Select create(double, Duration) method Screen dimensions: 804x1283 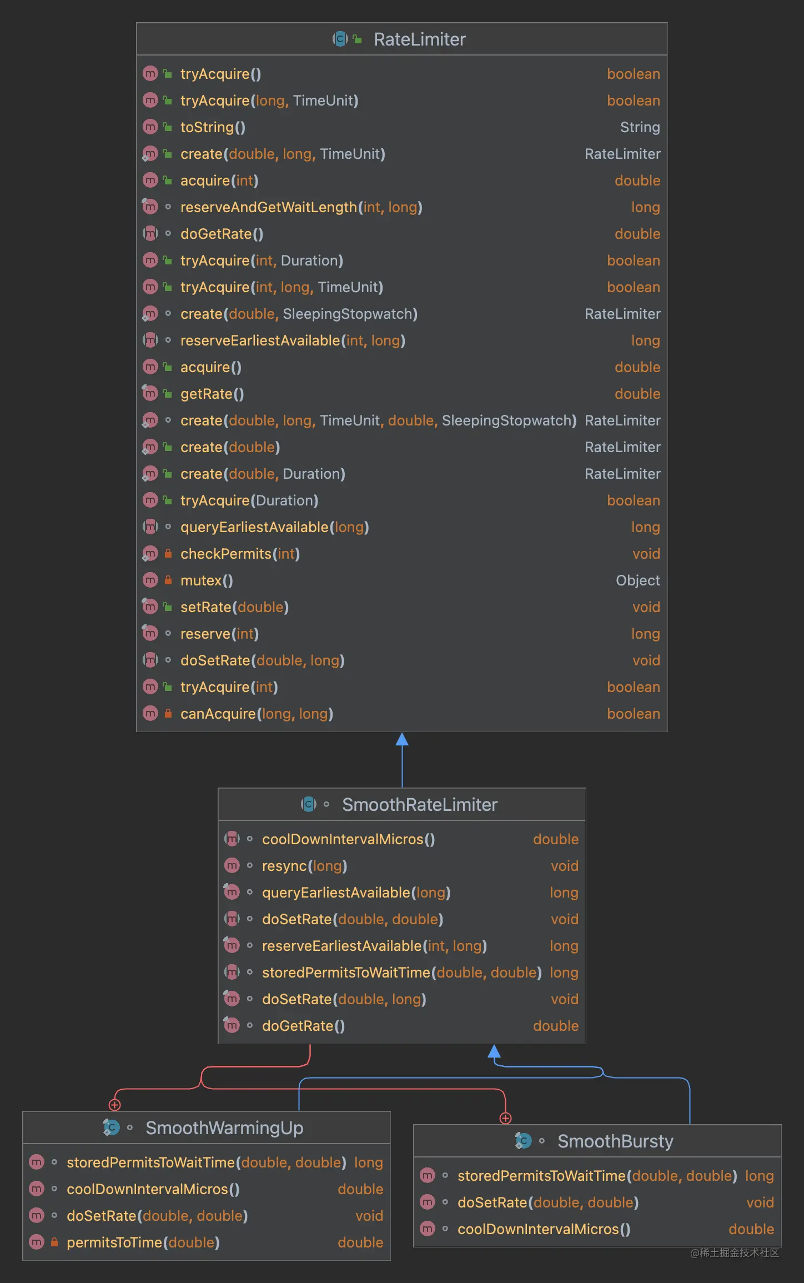pos(402,473)
